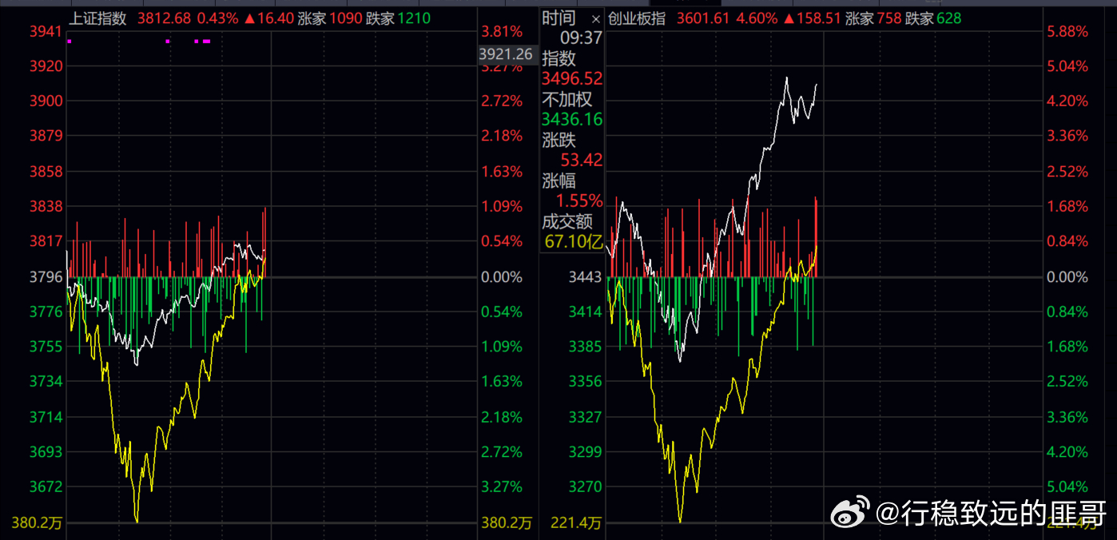1117x540 pixels.
Task: Select the 3496.52 指数 value in tooltip
Action: pyautogui.click(x=572, y=78)
